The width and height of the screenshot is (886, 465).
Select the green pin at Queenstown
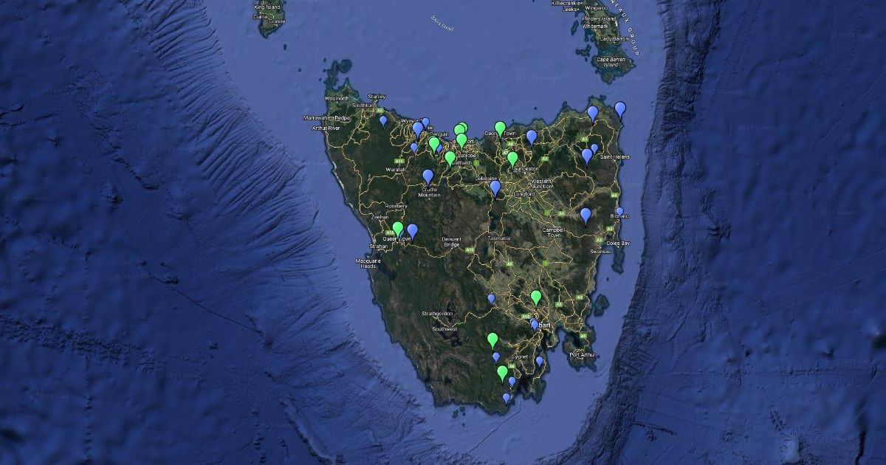(x=398, y=229)
